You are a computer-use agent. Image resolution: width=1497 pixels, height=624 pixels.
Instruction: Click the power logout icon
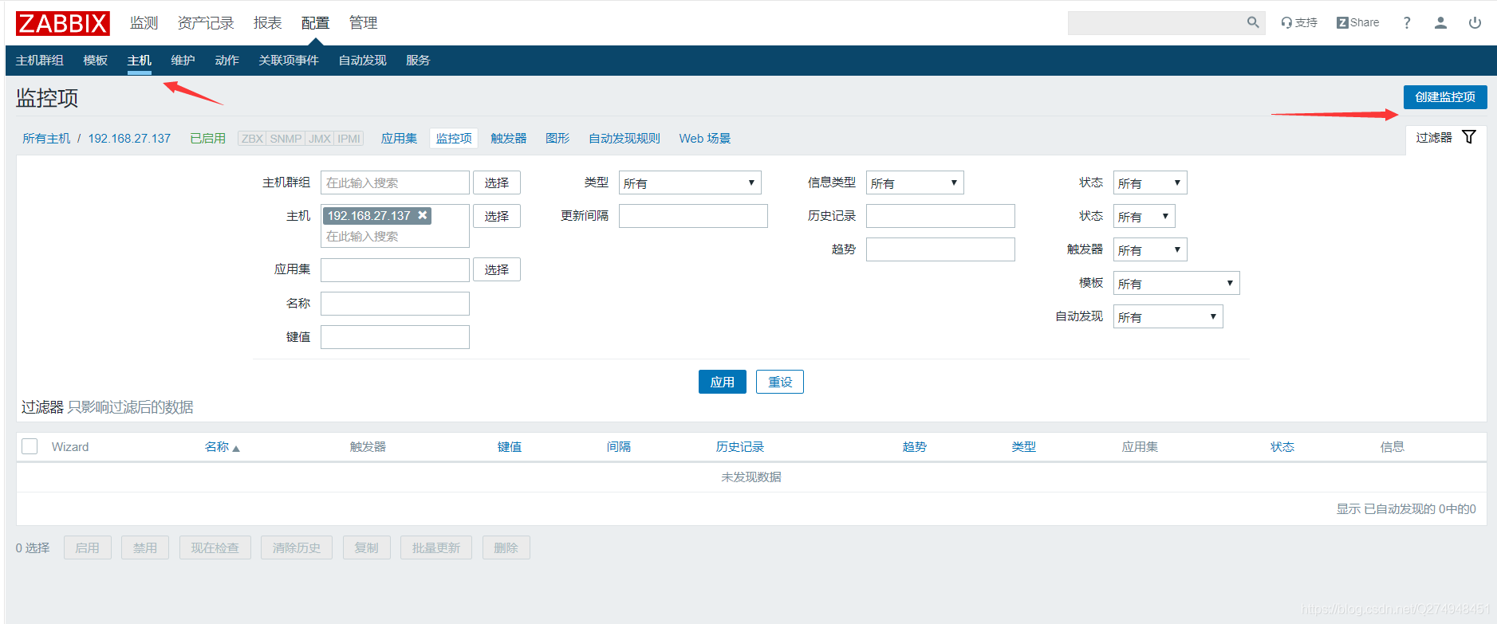click(1475, 22)
